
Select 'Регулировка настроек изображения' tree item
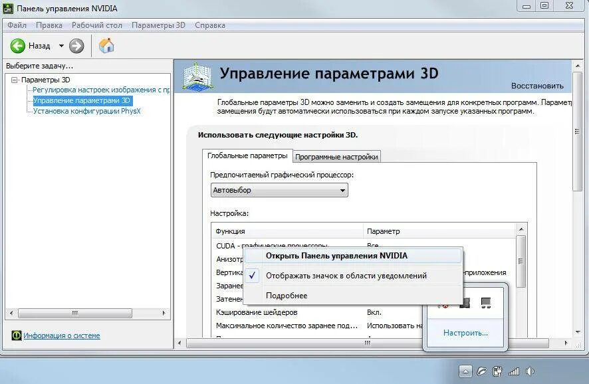point(100,90)
